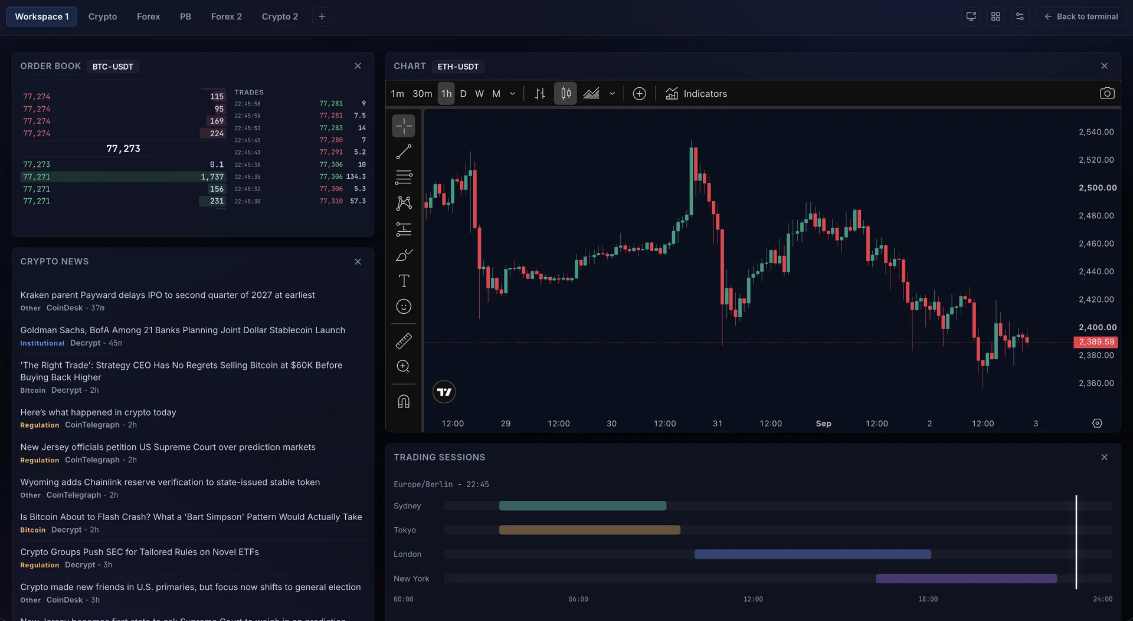Viewport: 1133px width, 621px height.
Task: Switch to the Crypto tab
Action: click(103, 17)
